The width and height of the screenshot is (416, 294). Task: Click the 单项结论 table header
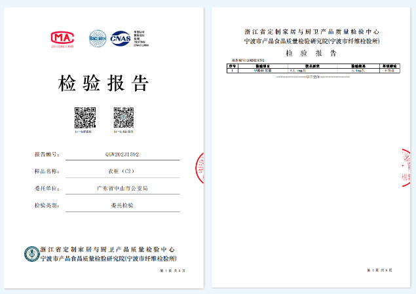pos(390,66)
